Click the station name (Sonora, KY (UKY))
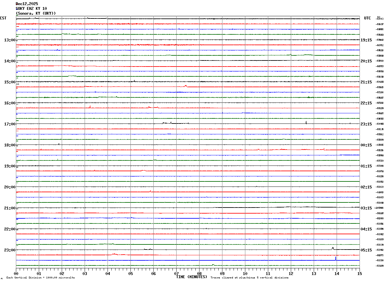This screenshot has width=385, height=282. tap(36, 13)
